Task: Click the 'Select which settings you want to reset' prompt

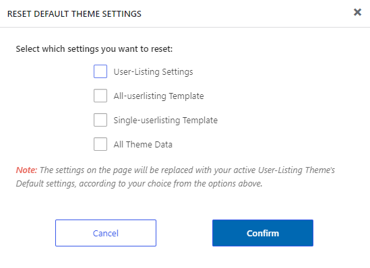Action: click(x=94, y=49)
